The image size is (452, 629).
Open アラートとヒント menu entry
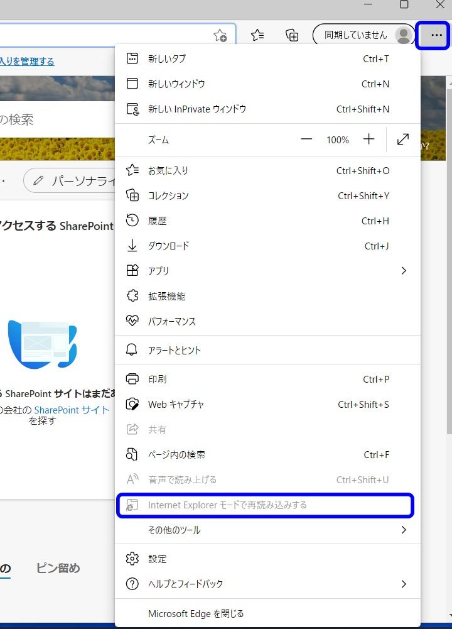pyautogui.click(x=267, y=350)
